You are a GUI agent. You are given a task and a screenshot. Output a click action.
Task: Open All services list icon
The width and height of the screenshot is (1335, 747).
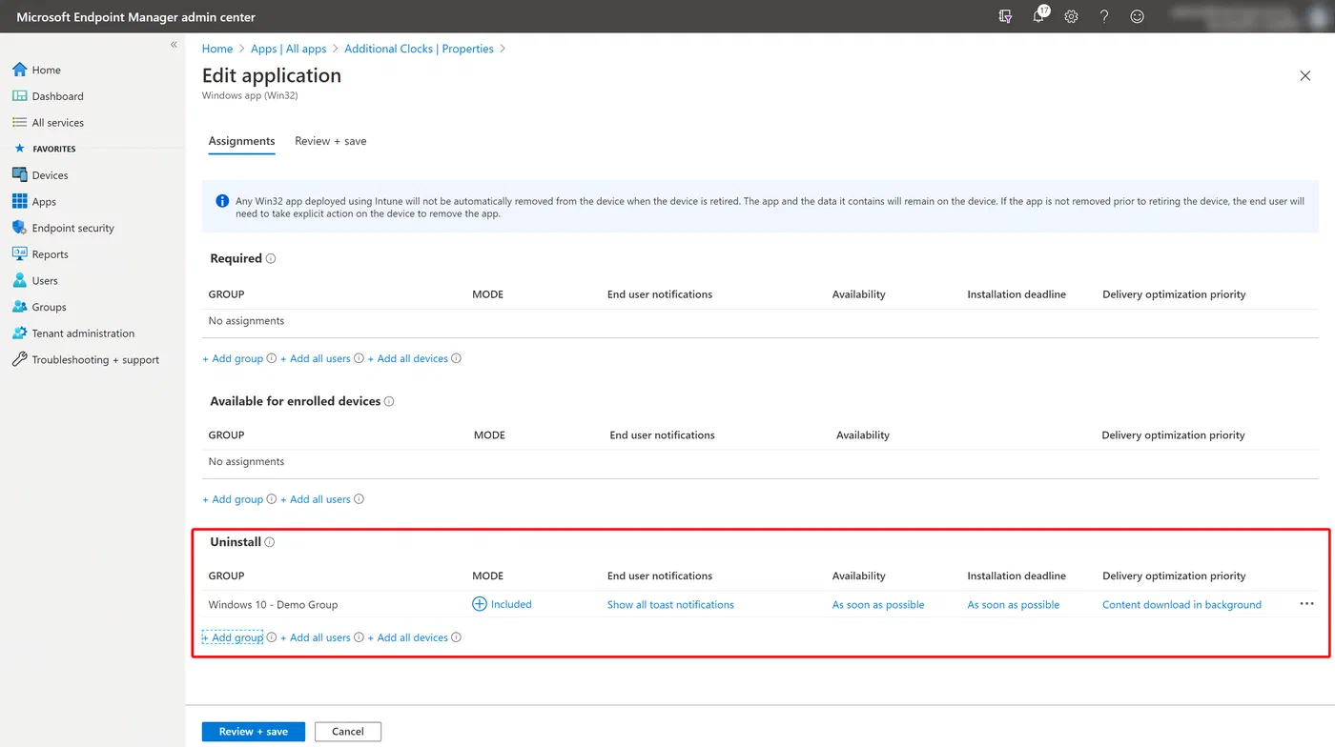pos(19,123)
